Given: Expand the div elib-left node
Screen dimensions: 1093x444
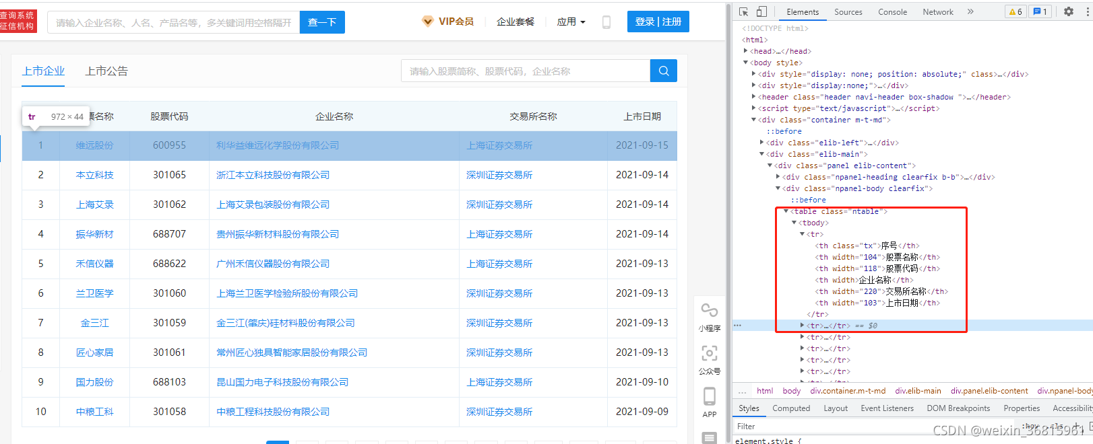Looking at the screenshot, I should pyautogui.click(x=761, y=143).
